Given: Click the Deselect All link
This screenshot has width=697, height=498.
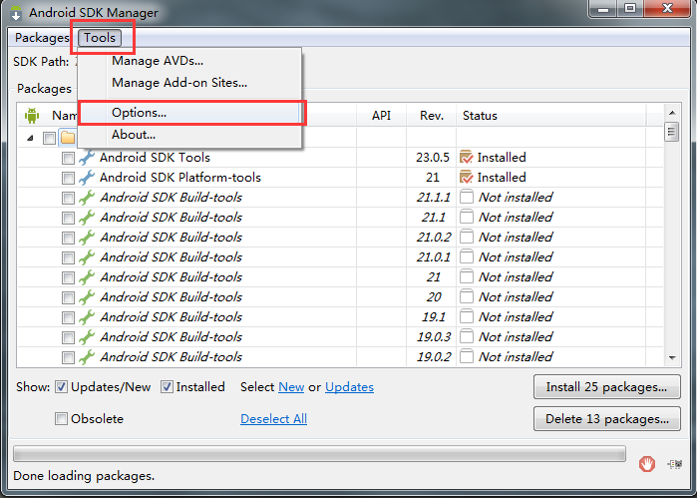Looking at the screenshot, I should [x=273, y=419].
